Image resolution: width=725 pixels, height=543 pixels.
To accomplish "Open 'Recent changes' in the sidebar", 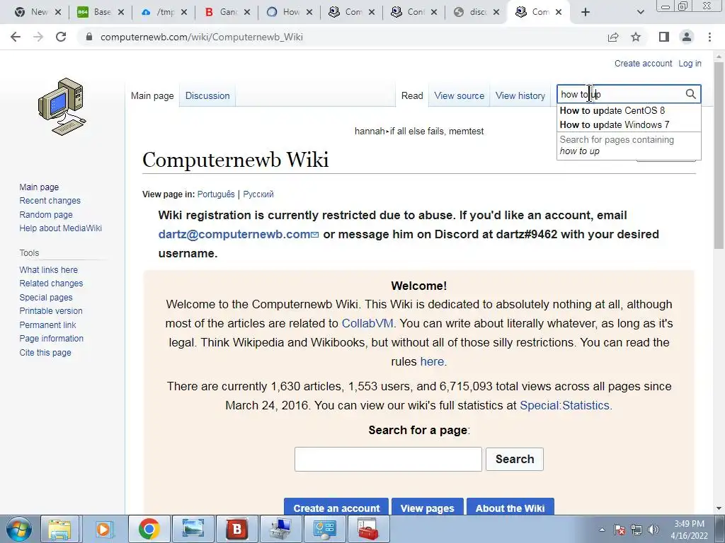I will [x=50, y=200].
